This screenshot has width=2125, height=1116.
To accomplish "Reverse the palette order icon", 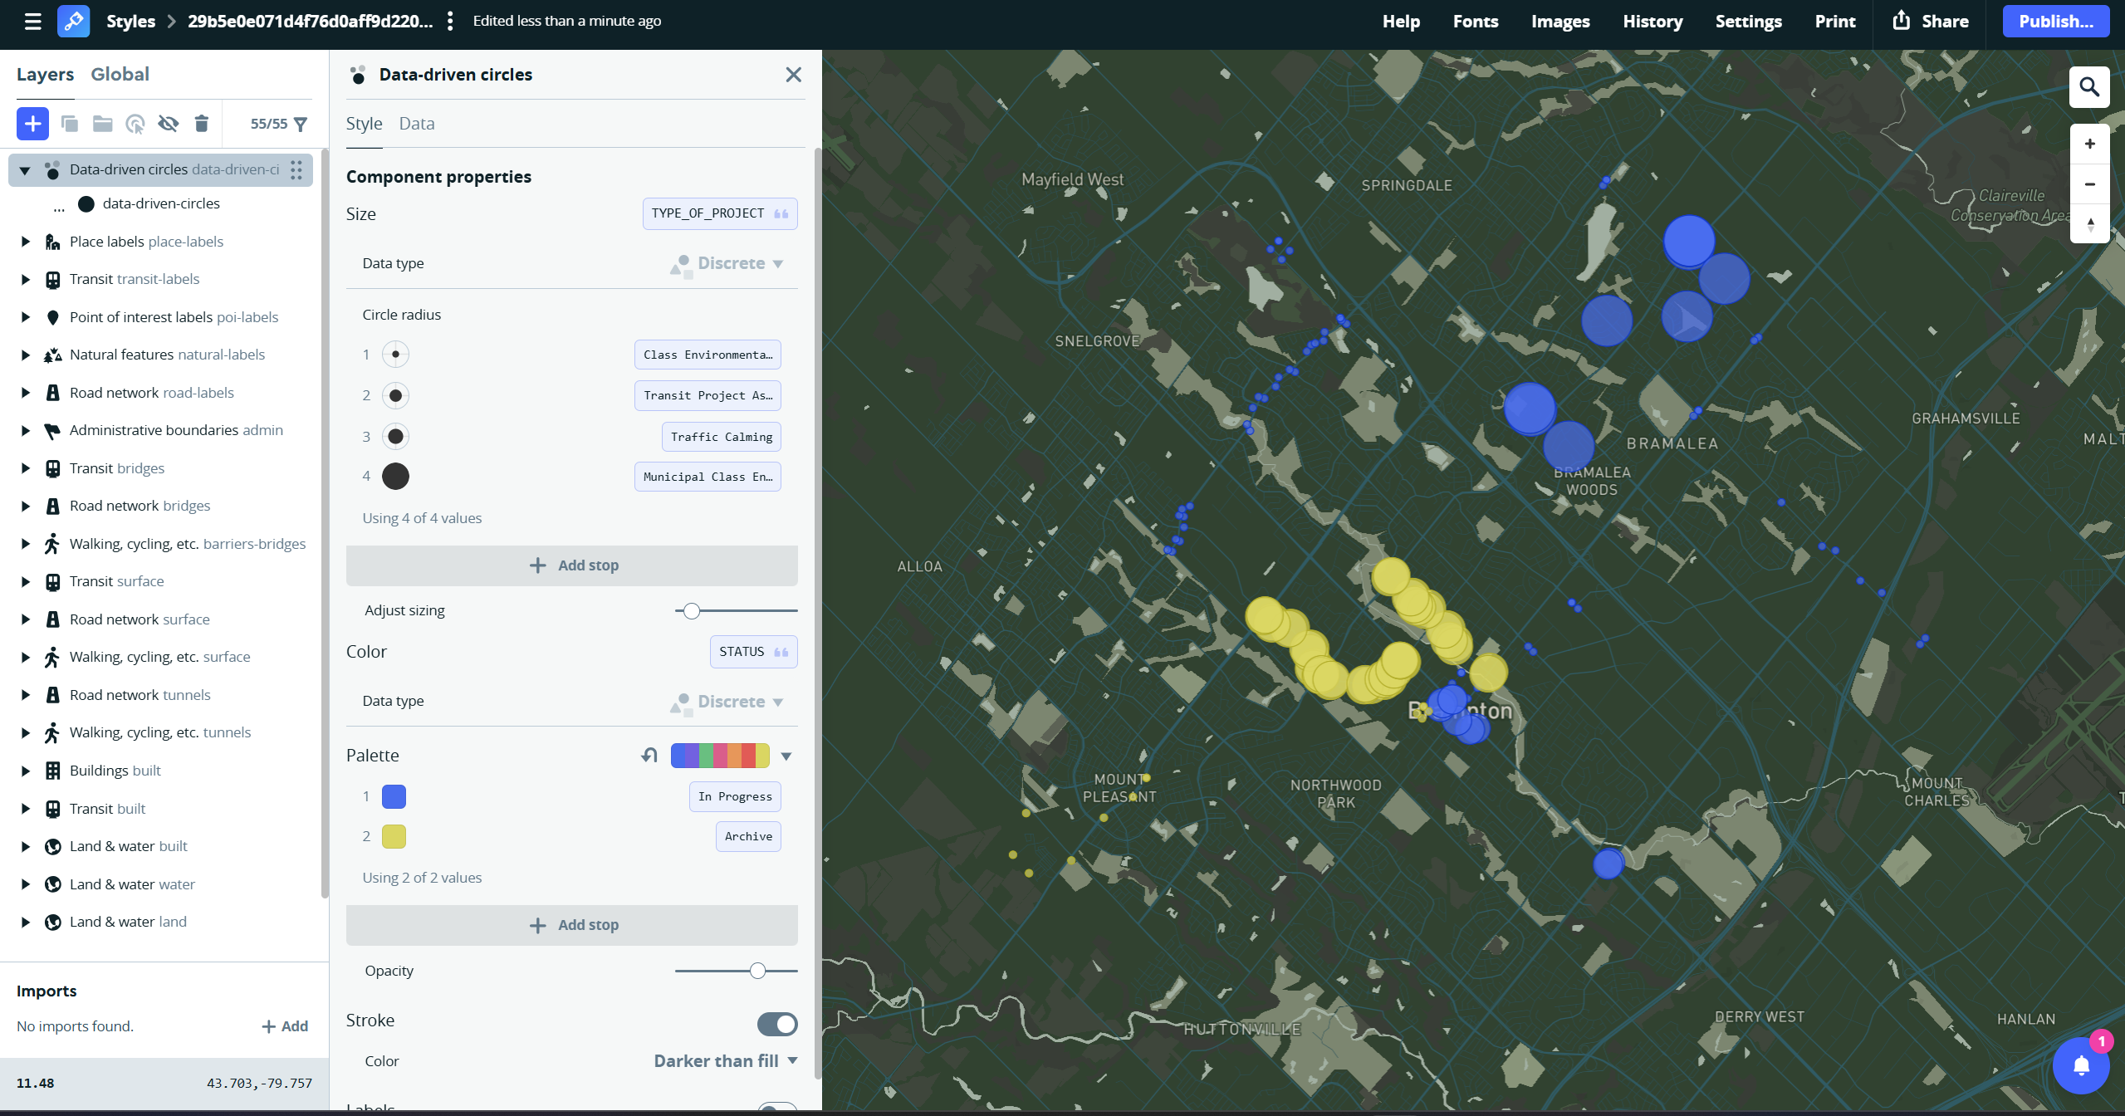I will click(649, 755).
